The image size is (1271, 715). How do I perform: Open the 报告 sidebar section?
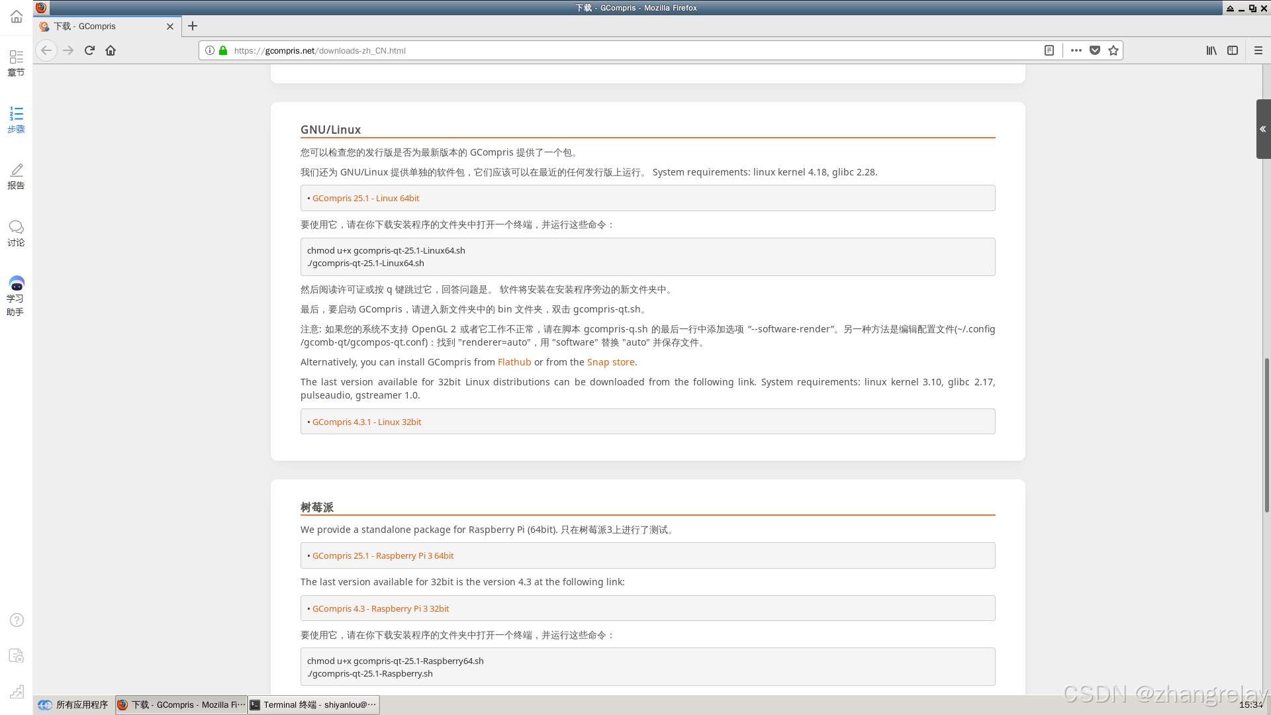coord(16,177)
